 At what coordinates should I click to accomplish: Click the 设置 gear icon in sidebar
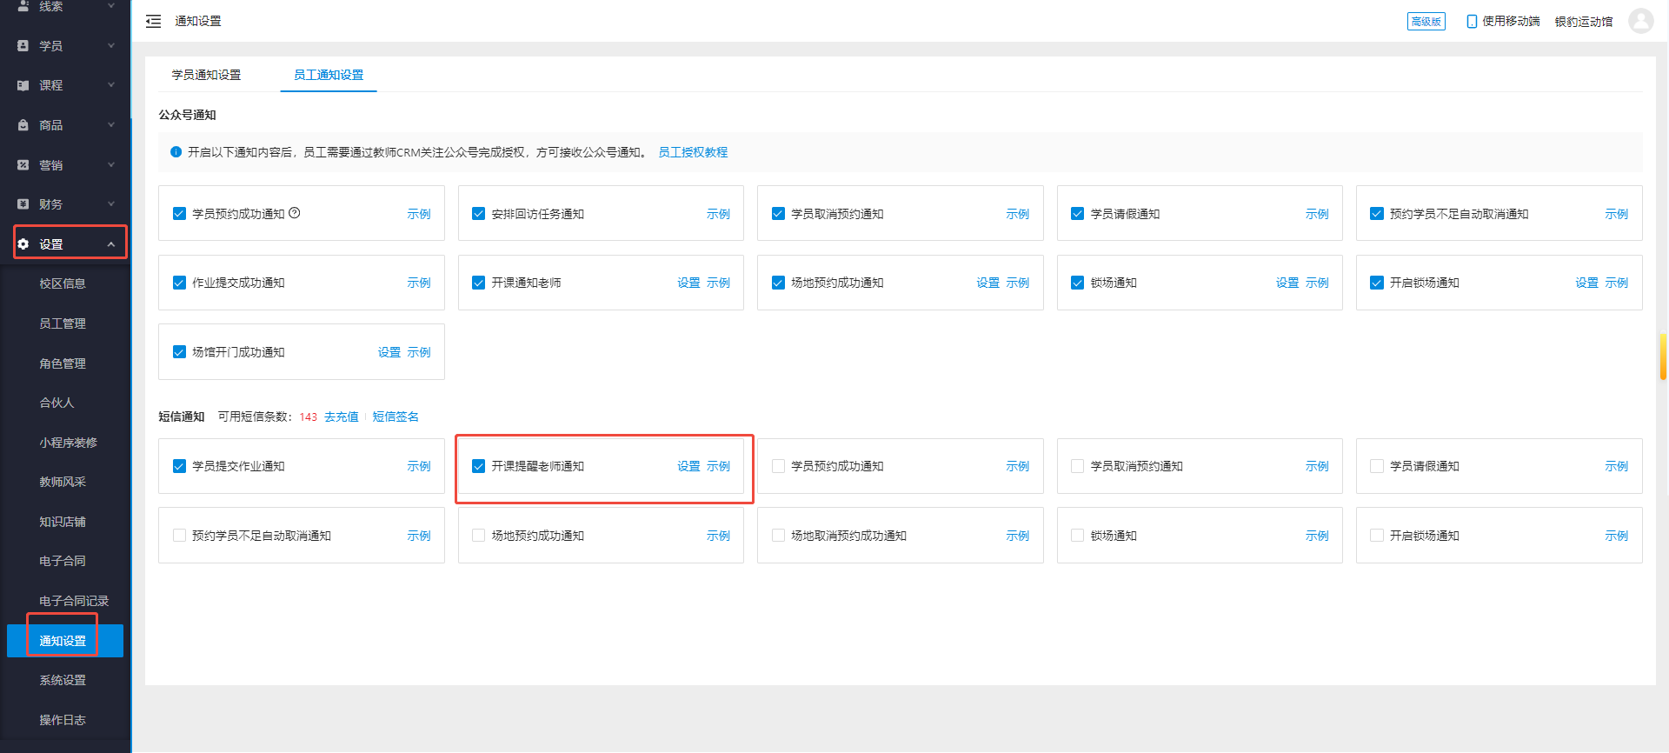[x=23, y=244]
